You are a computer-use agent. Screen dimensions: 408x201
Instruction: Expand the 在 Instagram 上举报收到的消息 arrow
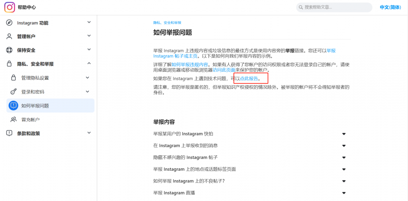(x=344, y=146)
